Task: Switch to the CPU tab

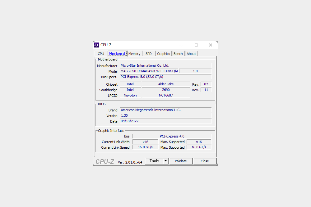Action: (x=101, y=54)
